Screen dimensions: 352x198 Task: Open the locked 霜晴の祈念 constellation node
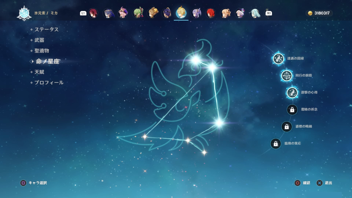point(292,110)
